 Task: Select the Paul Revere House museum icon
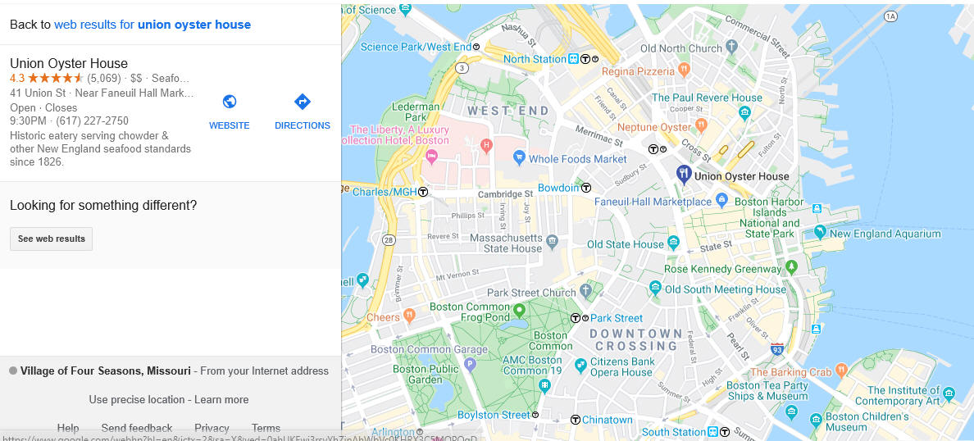pyautogui.click(x=744, y=112)
